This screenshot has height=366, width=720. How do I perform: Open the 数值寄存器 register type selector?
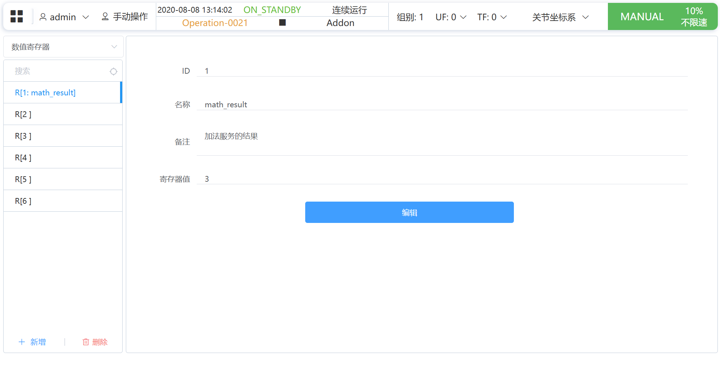[x=63, y=47]
